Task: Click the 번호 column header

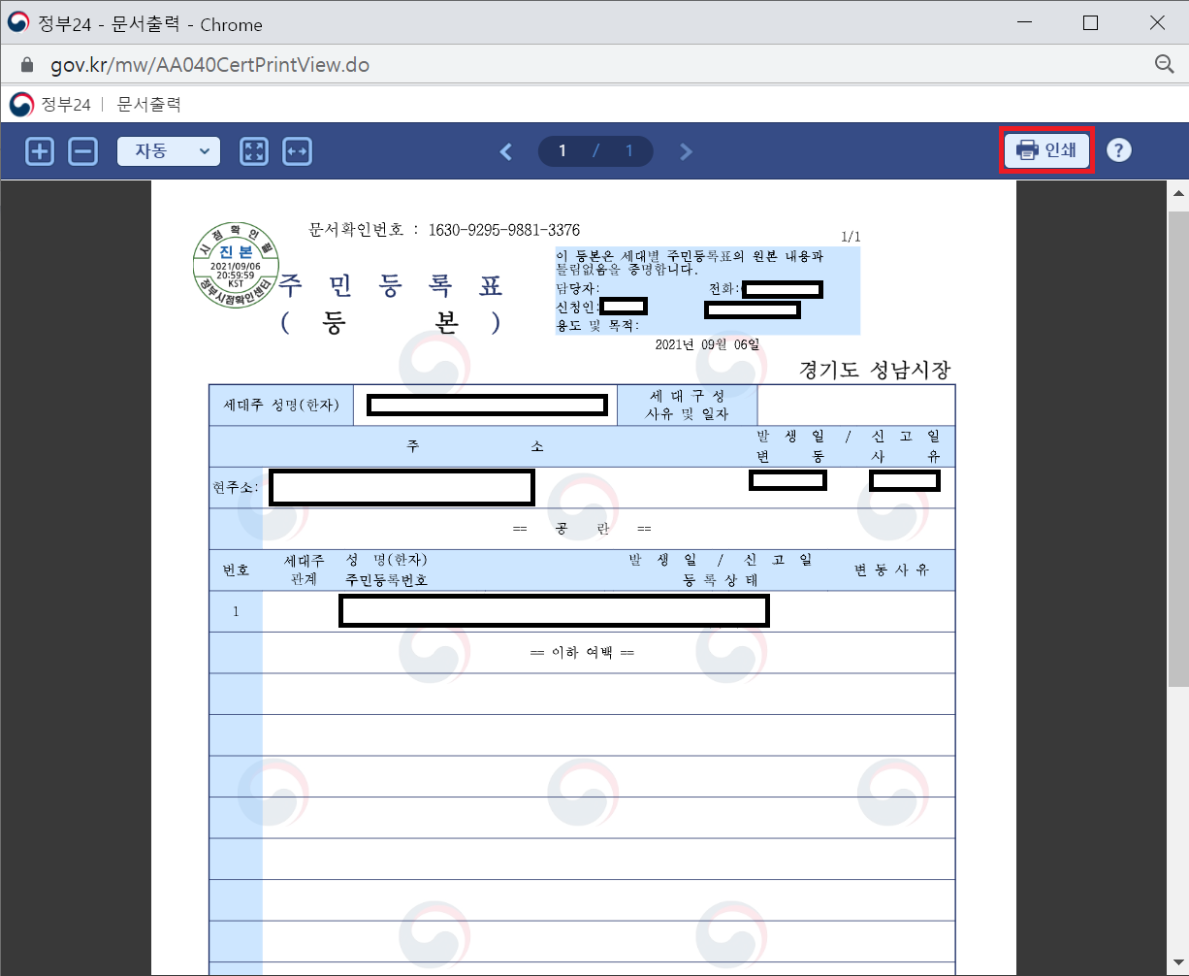Action: coord(236,570)
